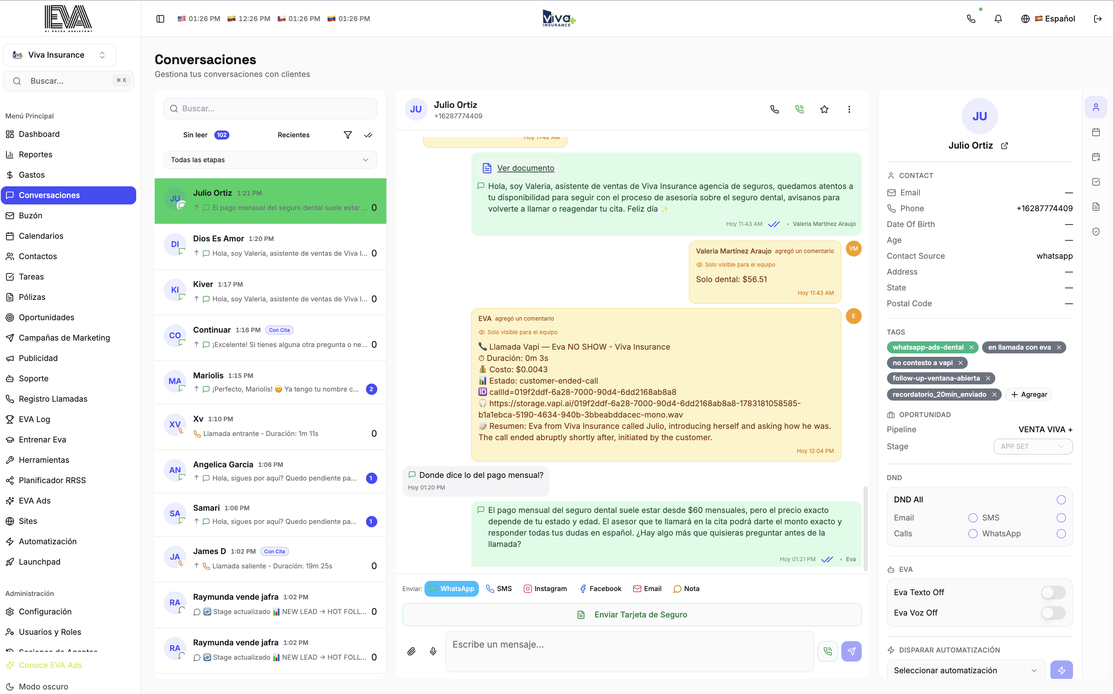Open the tasks checkbox icon in right rail
1113x694 pixels.
pyautogui.click(x=1096, y=182)
